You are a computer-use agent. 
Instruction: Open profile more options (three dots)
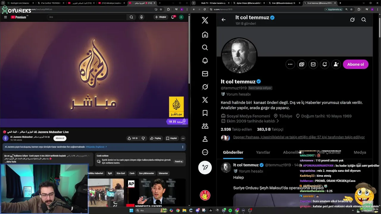(290, 64)
